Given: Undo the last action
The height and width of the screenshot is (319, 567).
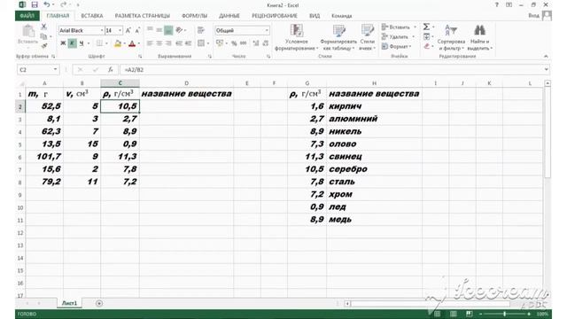Looking at the screenshot, I should click(x=47, y=4).
